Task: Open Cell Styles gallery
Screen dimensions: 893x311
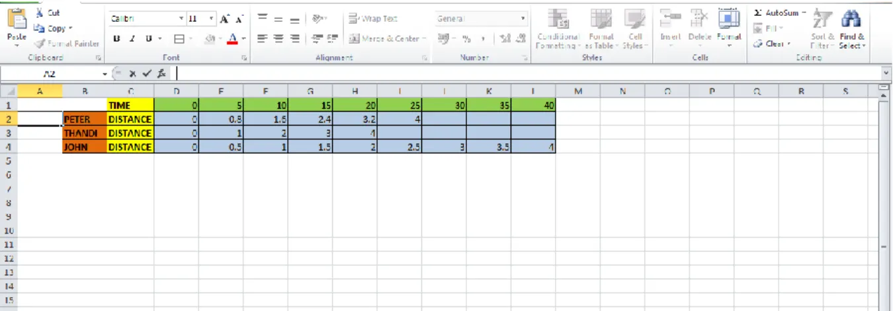Action: 635,29
